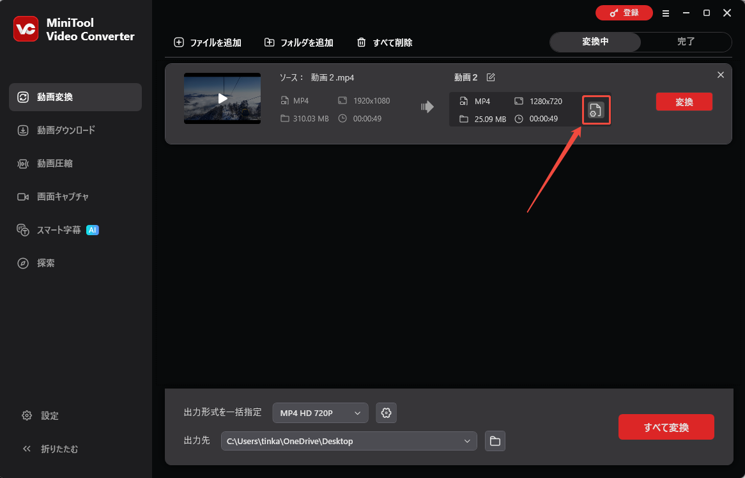This screenshot has width=745, height=478.
Task: Click the ファイルを追加 (Add Files) option
Action: click(x=207, y=42)
